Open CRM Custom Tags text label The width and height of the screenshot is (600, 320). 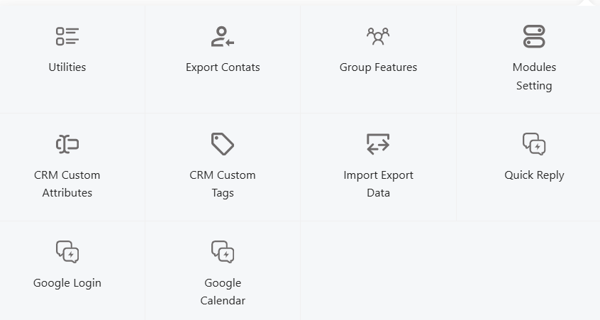223,184
